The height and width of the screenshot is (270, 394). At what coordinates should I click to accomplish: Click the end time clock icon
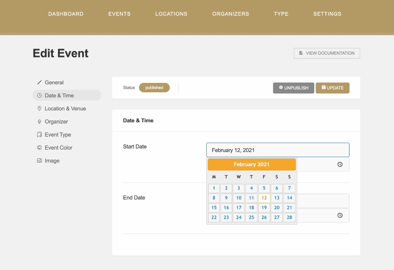tap(340, 215)
